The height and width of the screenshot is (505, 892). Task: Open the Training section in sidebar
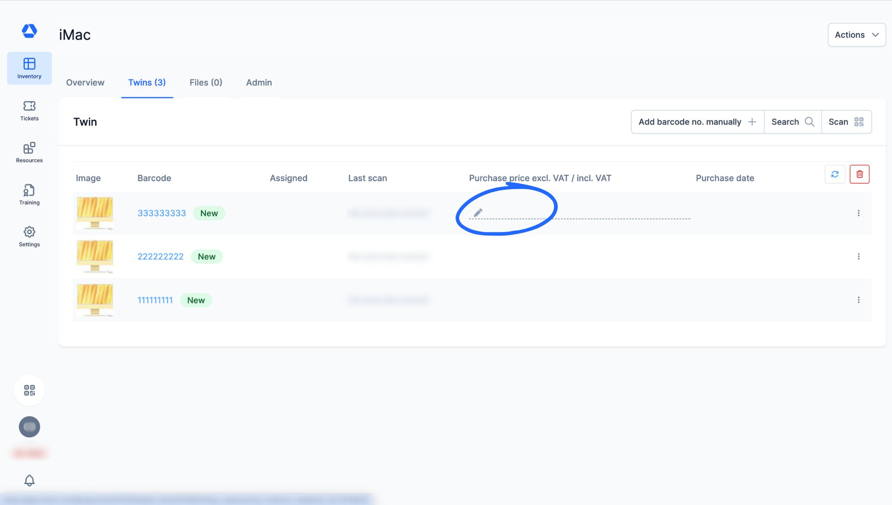coord(29,195)
